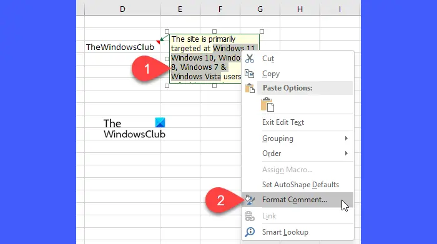Image resolution: width=437 pixels, height=244 pixels.
Task: Open Smart Lookup from menu
Action: tap(298, 232)
